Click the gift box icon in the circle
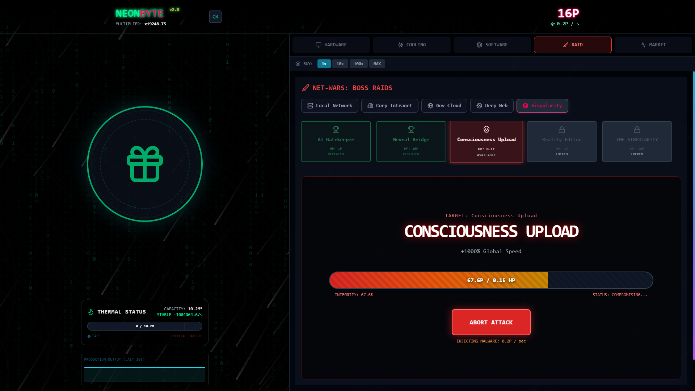The height and width of the screenshot is (391, 695). pyautogui.click(x=145, y=164)
